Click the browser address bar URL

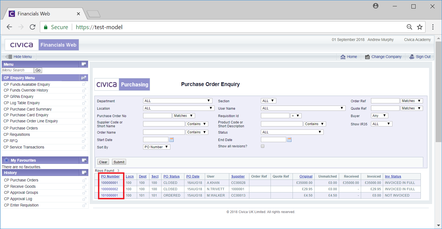(99, 27)
